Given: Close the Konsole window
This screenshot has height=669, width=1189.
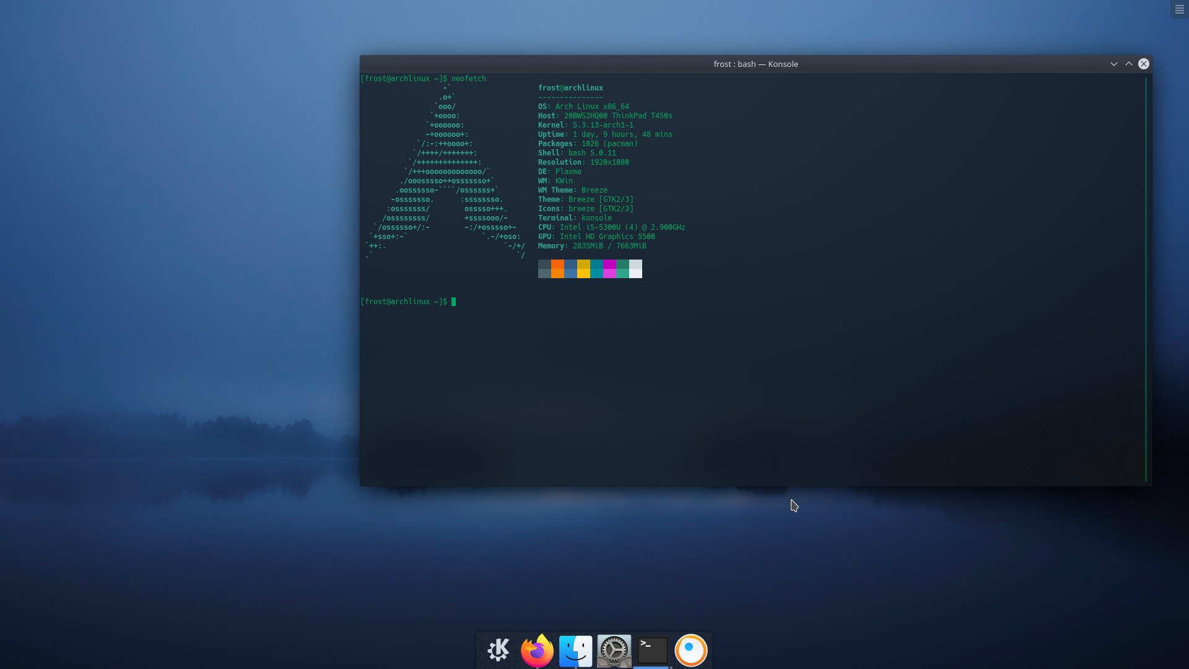Looking at the screenshot, I should point(1143,64).
